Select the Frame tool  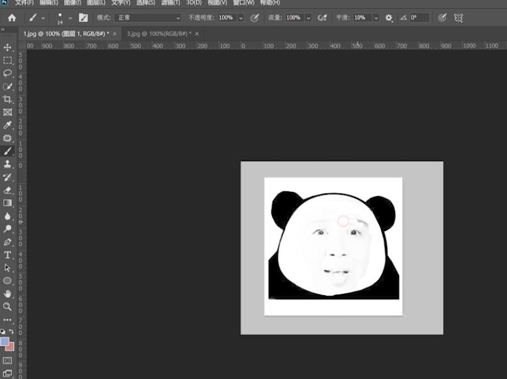(8, 112)
